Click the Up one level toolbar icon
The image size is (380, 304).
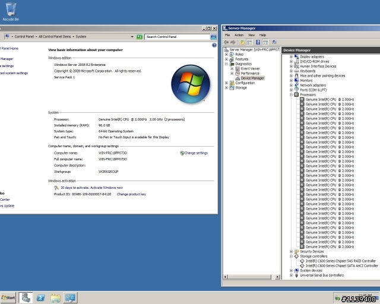(x=242, y=42)
